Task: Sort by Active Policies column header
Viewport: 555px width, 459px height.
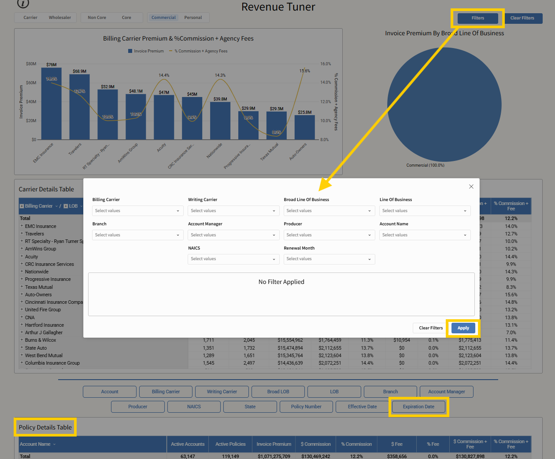Action: 230,444
